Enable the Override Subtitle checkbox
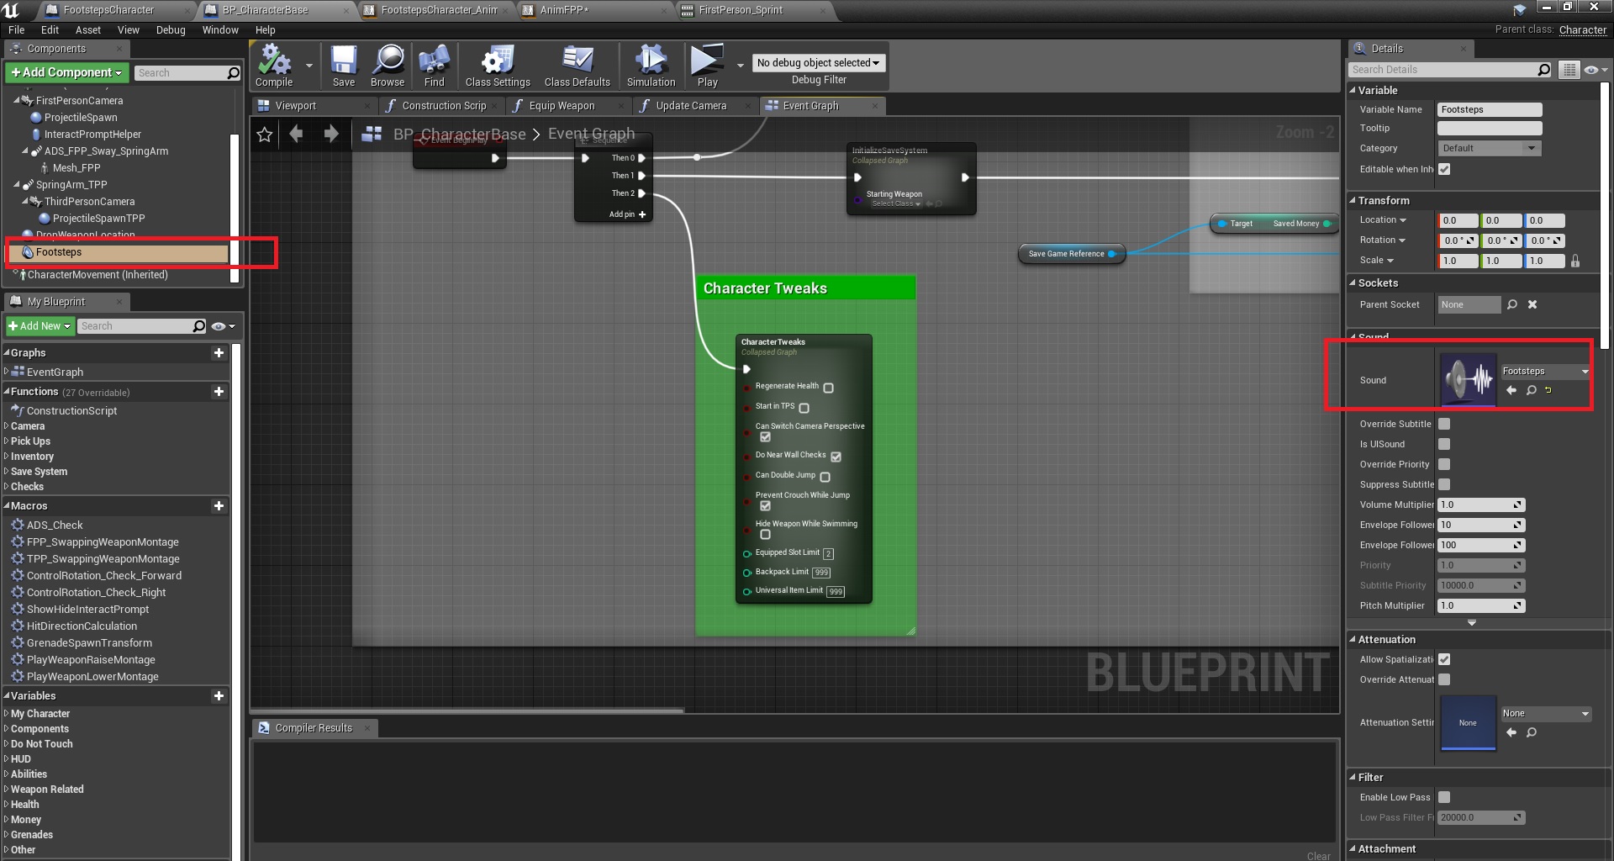The width and height of the screenshot is (1614, 861). pyautogui.click(x=1444, y=424)
